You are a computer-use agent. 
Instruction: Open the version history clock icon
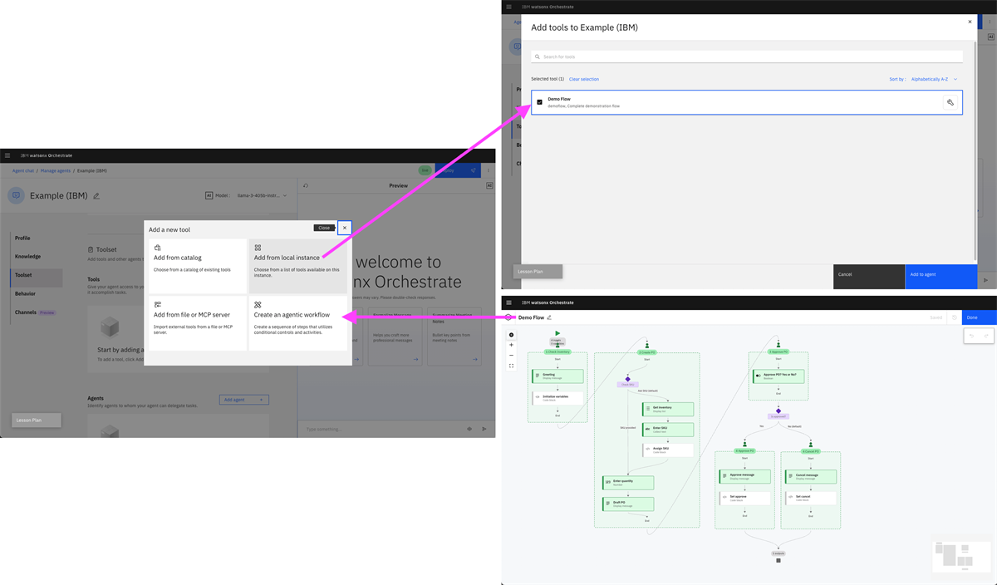click(954, 317)
